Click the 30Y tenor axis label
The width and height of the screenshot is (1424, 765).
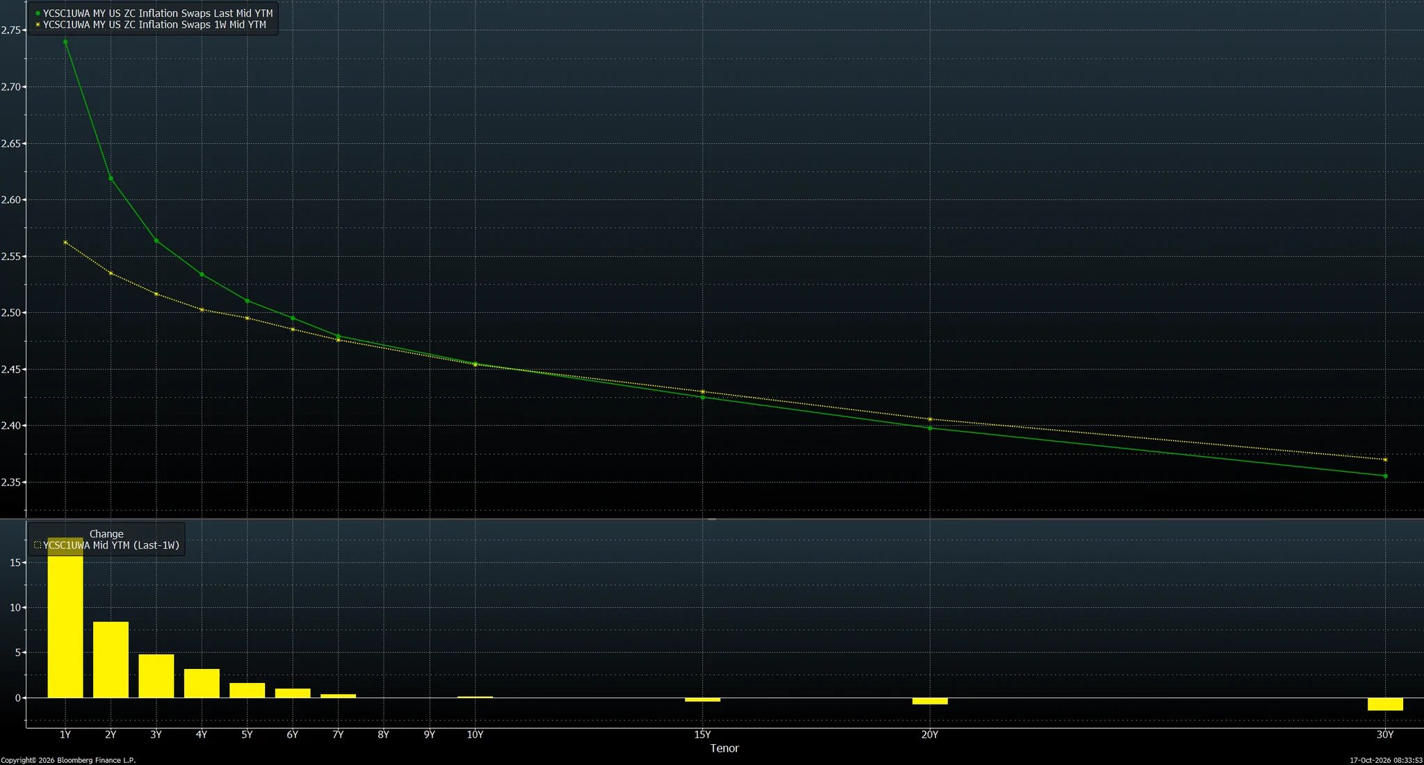pos(1385,734)
